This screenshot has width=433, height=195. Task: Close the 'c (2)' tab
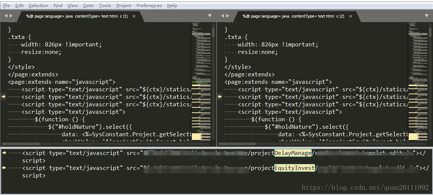350,16
